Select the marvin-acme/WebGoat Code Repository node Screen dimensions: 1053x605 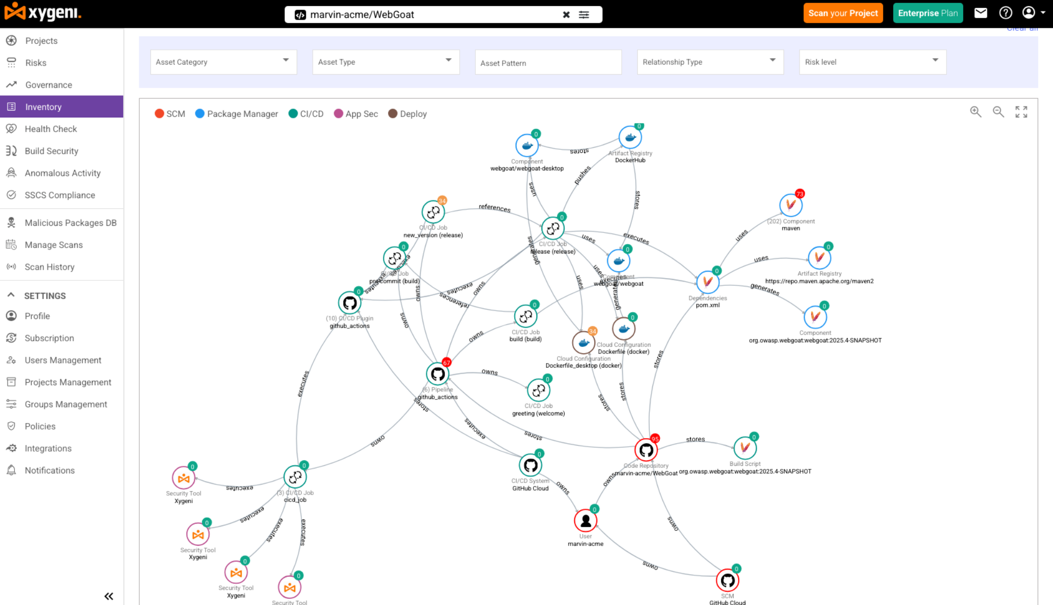pyautogui.click(x=646, y=450)
